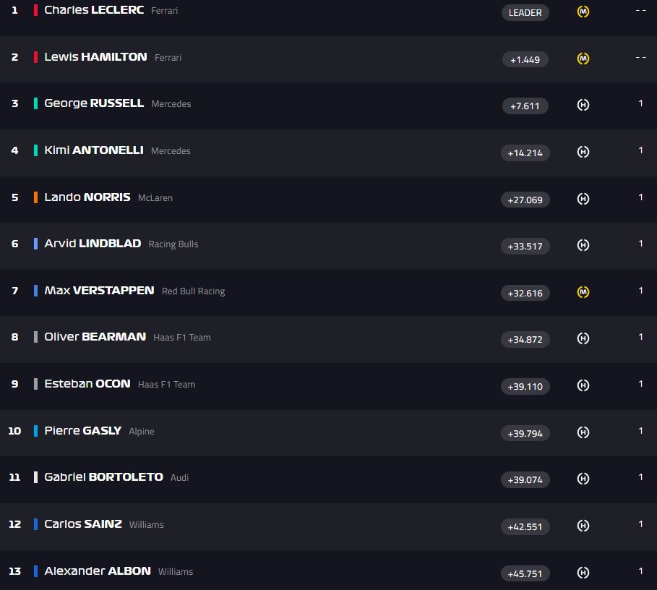The width and height of the screenshot is (657, 590).
Task: Click the teal Mercedes bar beside Russell
Action: point(35,103)
